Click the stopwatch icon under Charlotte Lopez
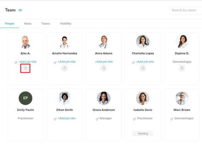 pos(143,68)
